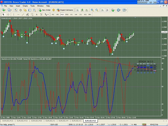Click the EUR-USD status bar entry

pyautogui.click(x=54, y=124)
